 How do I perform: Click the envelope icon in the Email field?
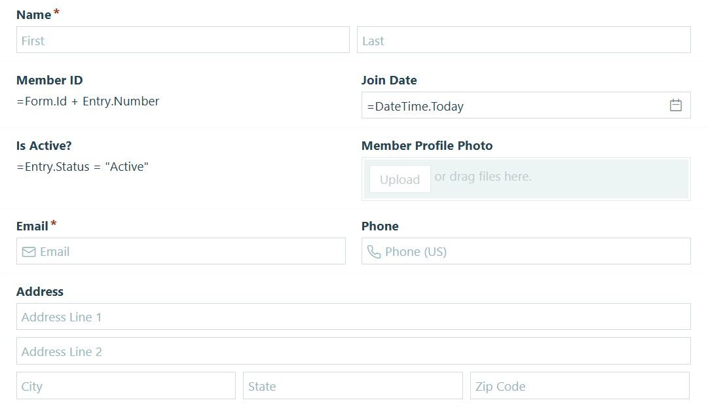click(x=29, y=251)
